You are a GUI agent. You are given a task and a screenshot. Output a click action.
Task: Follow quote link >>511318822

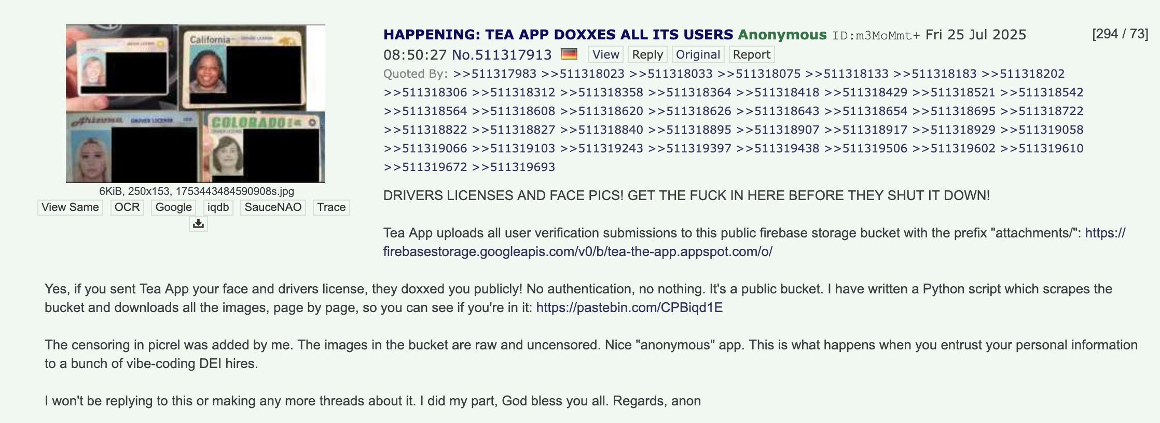425,130
